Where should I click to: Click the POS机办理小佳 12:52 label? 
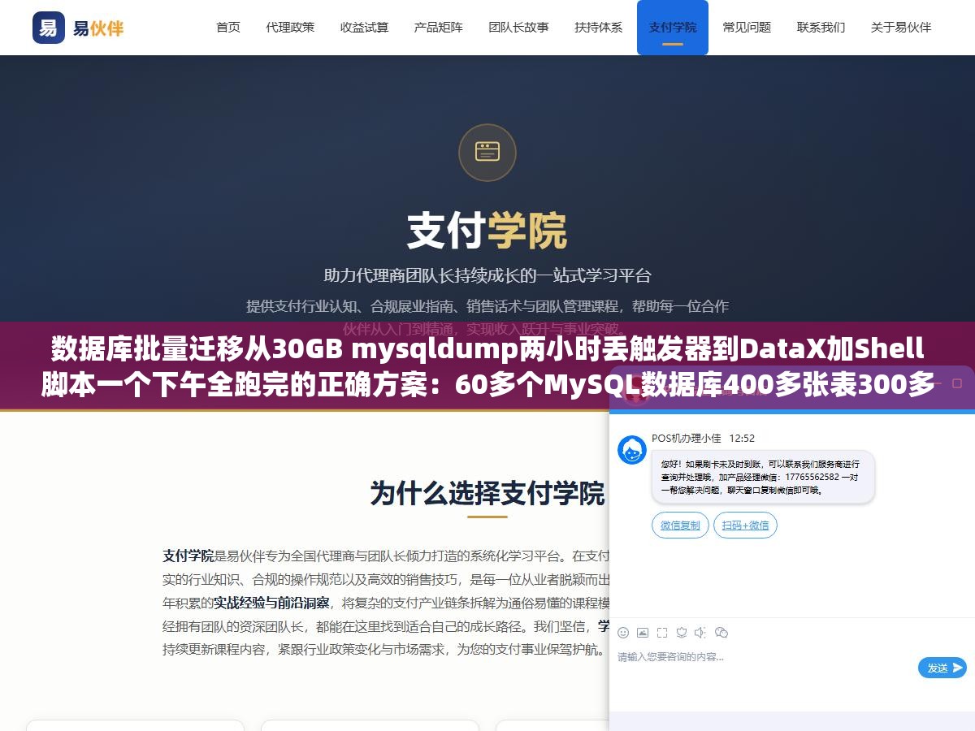click(703, 438)
